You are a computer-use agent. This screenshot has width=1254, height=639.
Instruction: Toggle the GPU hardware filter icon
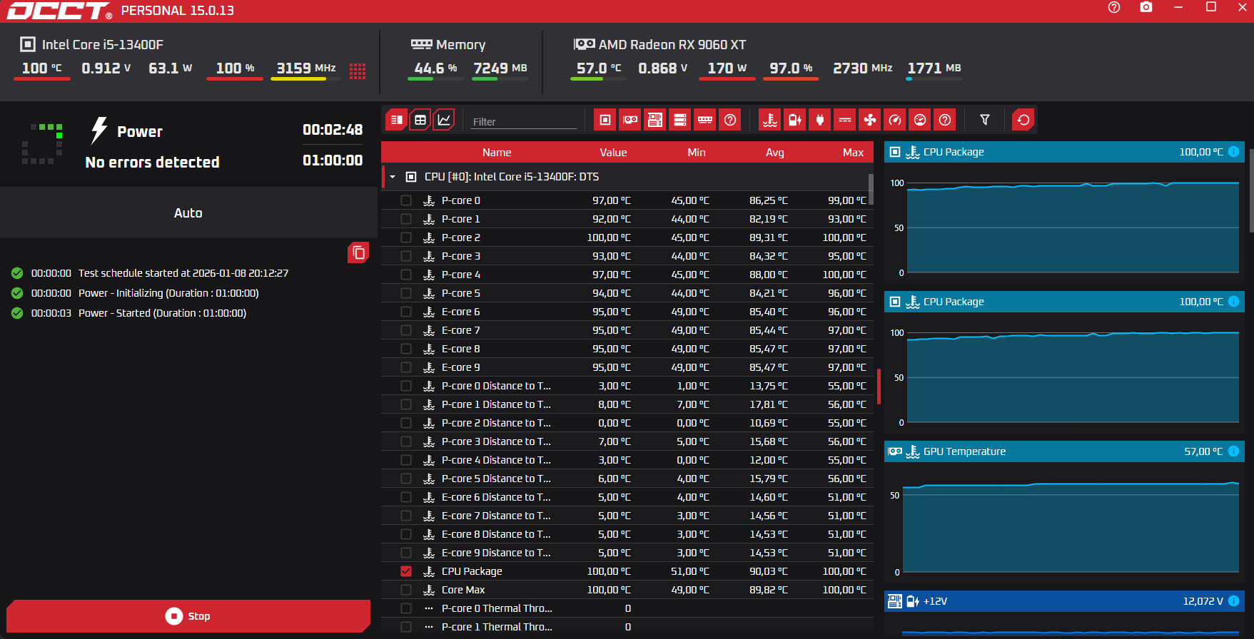pyautogui.click(x=630, y=120)
